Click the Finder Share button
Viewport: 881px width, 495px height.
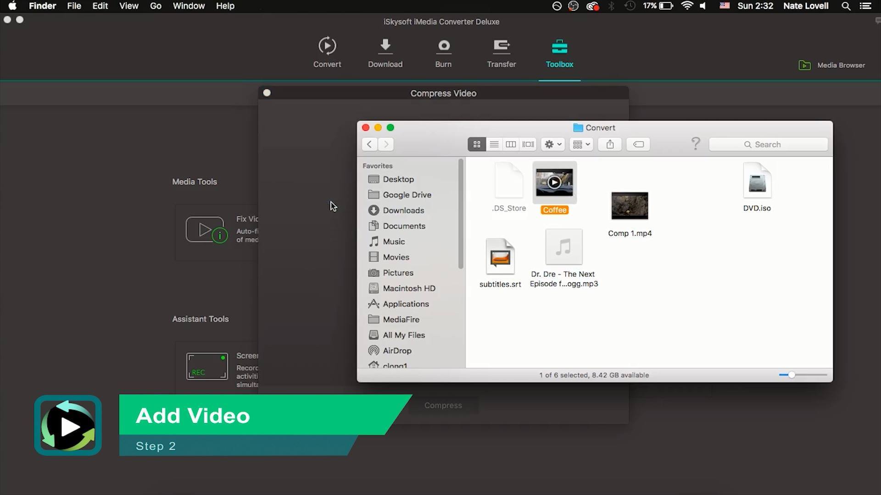[610, 144]
